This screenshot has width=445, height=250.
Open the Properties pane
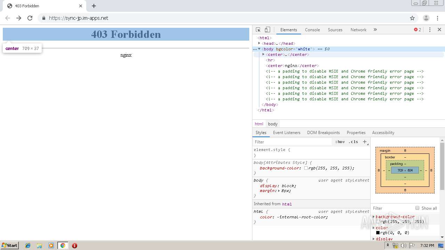356,133
